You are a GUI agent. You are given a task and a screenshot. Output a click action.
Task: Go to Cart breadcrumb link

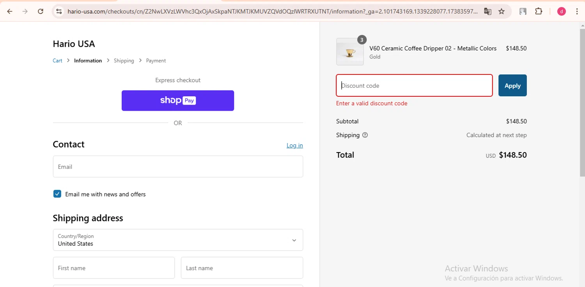tap(57, 60)
